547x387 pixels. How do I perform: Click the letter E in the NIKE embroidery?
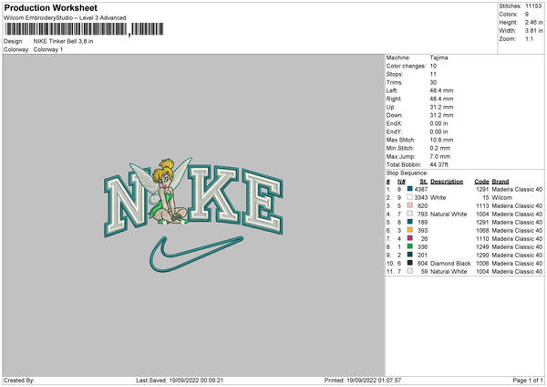[x=263, y=202]
